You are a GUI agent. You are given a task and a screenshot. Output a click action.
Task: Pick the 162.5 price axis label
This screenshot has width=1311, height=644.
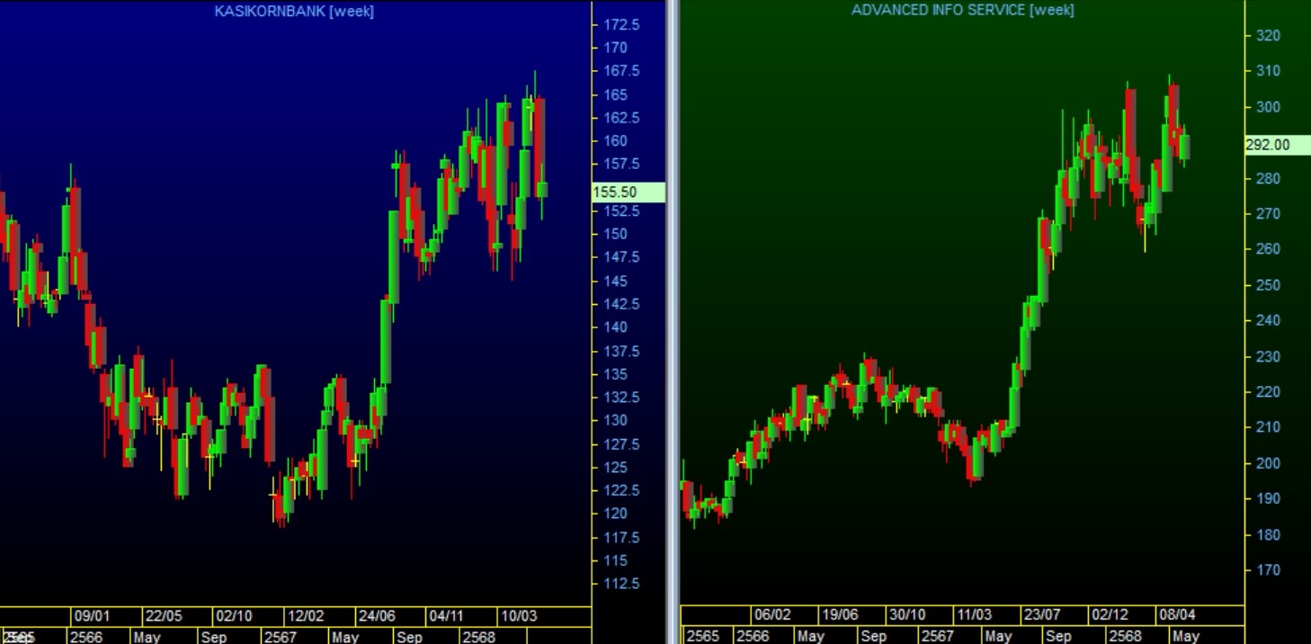point(622,118)
